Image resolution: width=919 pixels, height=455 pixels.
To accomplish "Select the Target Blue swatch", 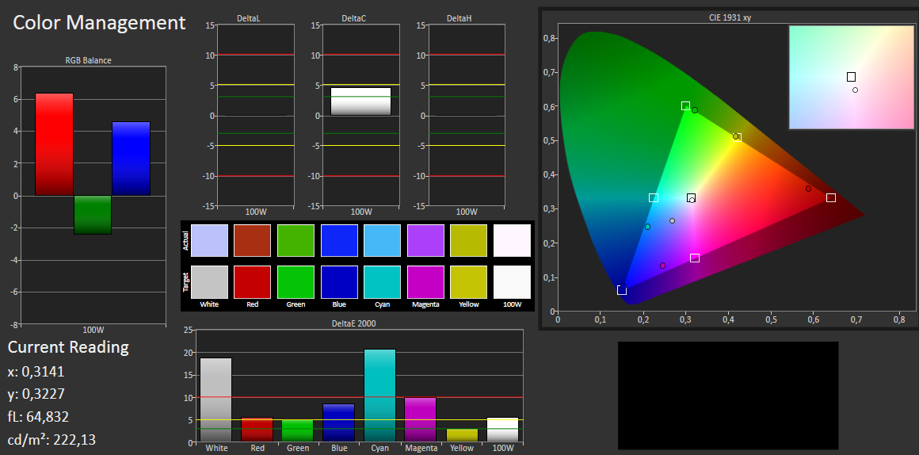I will point(339,282).
